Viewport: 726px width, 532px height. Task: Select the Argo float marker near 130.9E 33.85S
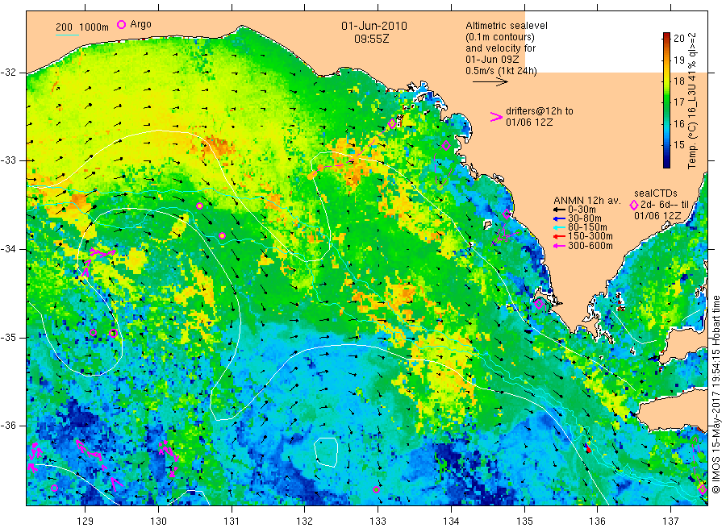pyautogui.click(x=222, y=235)
